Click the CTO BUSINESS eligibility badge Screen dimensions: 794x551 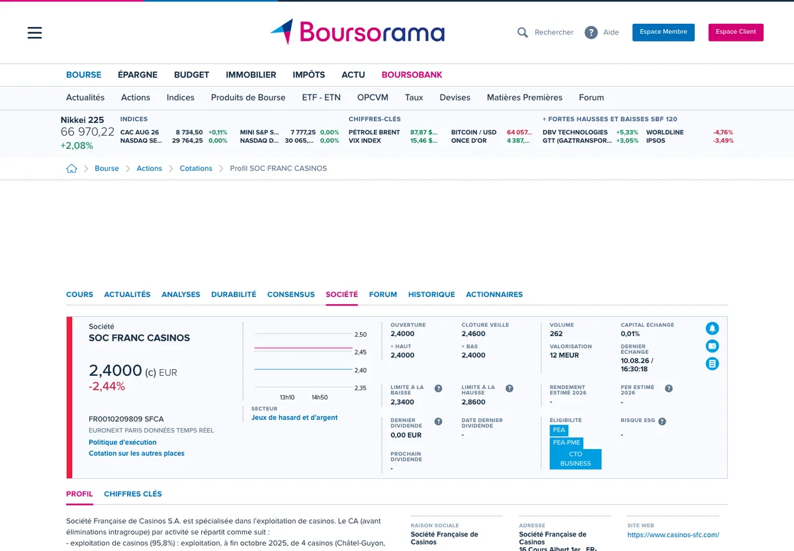point(576,459)
